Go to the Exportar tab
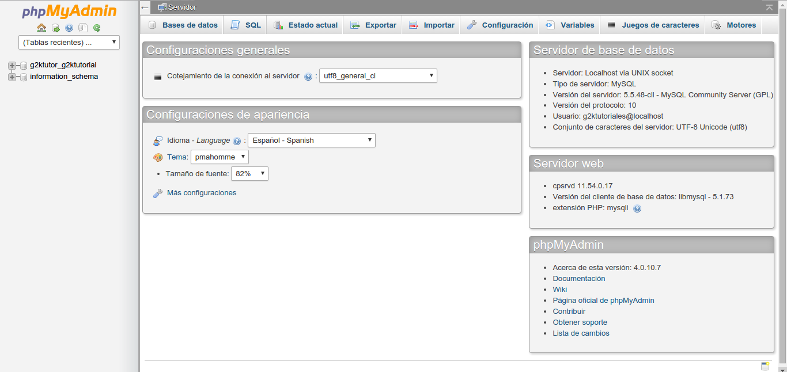The width and height of the screenshot is (787, 372). 373,25
